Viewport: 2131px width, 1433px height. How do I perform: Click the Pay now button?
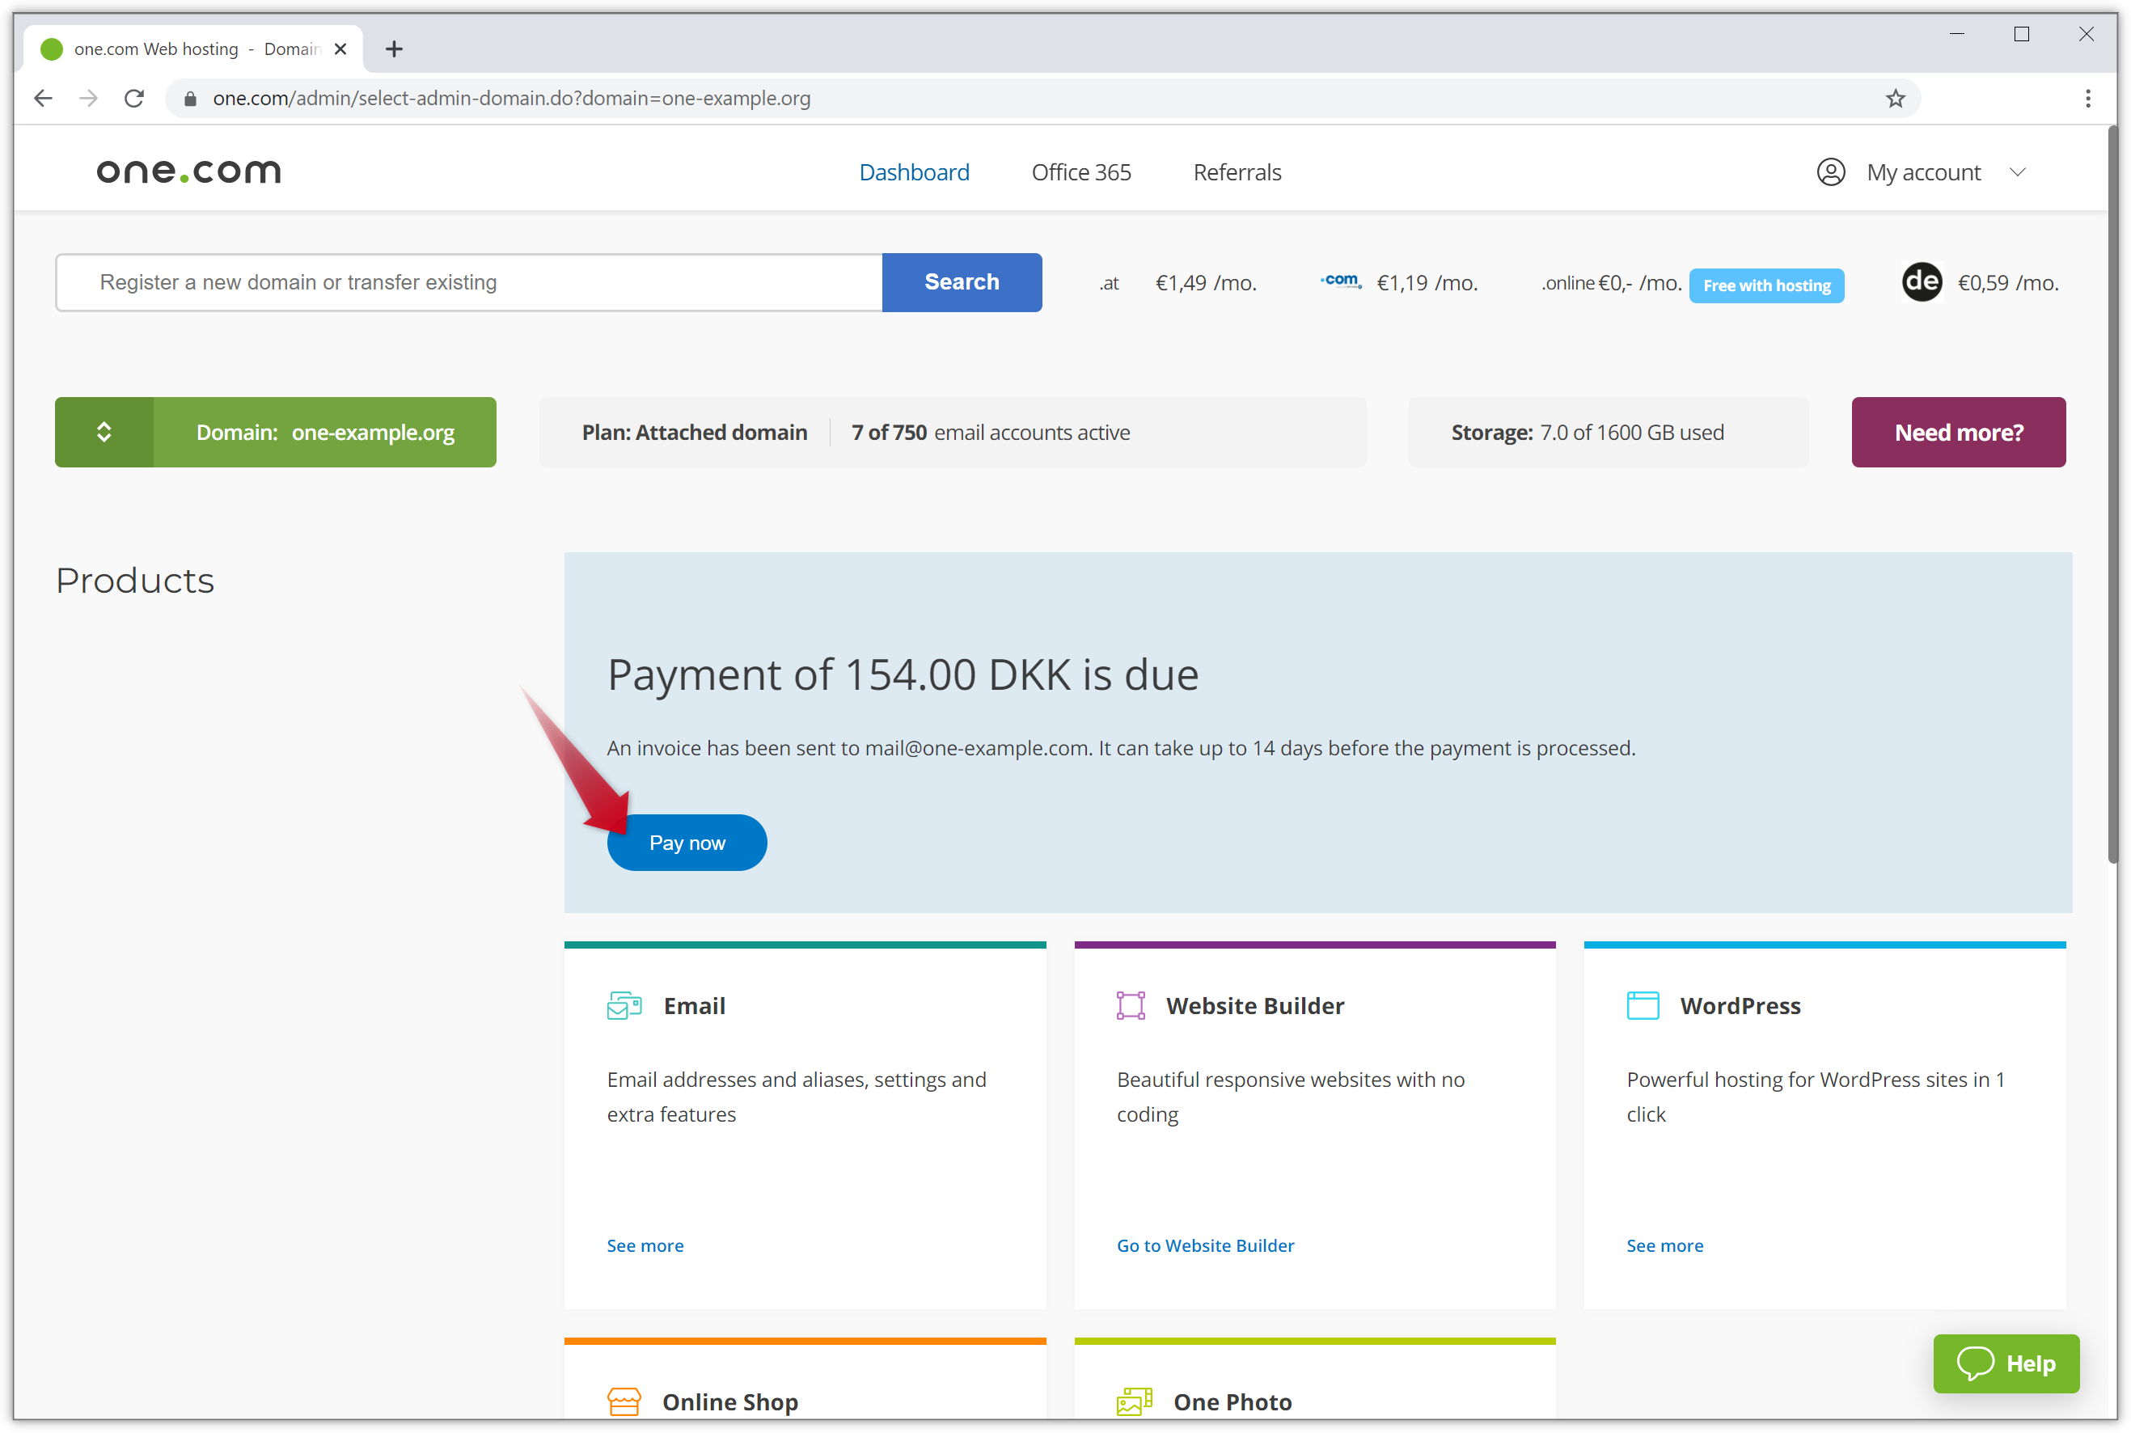687,843
